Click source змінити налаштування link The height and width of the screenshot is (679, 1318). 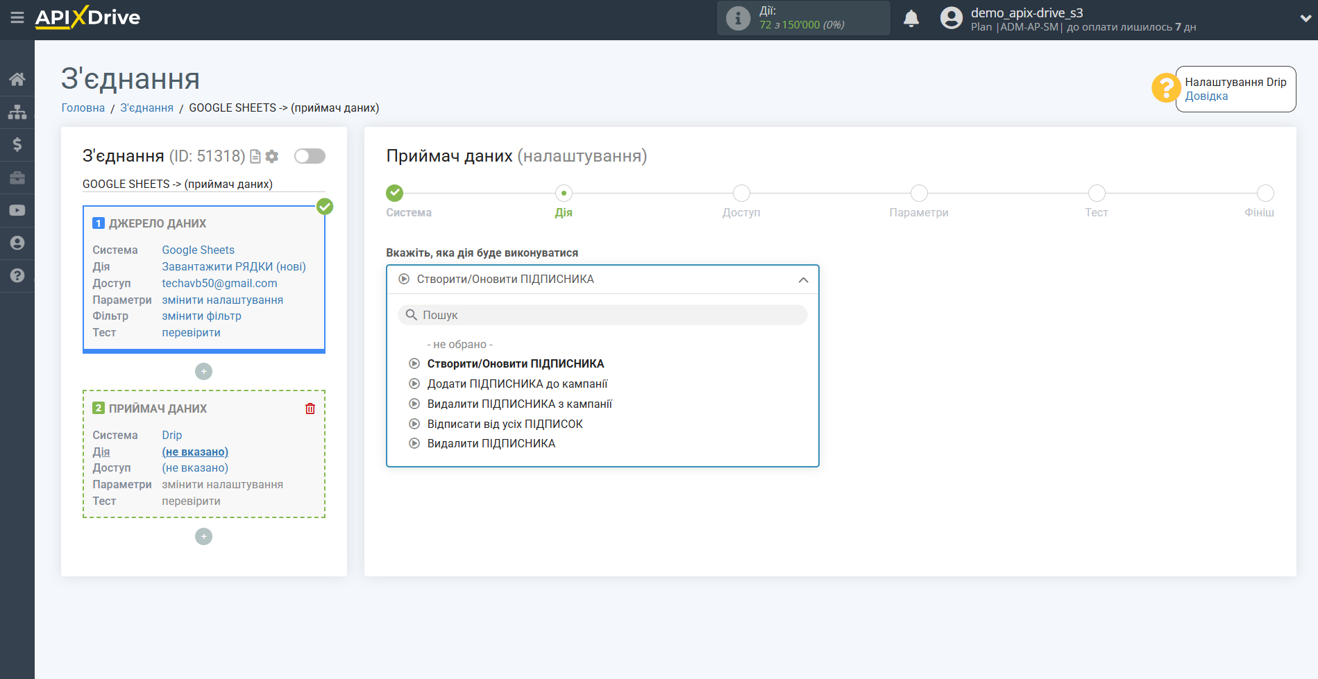222,300
